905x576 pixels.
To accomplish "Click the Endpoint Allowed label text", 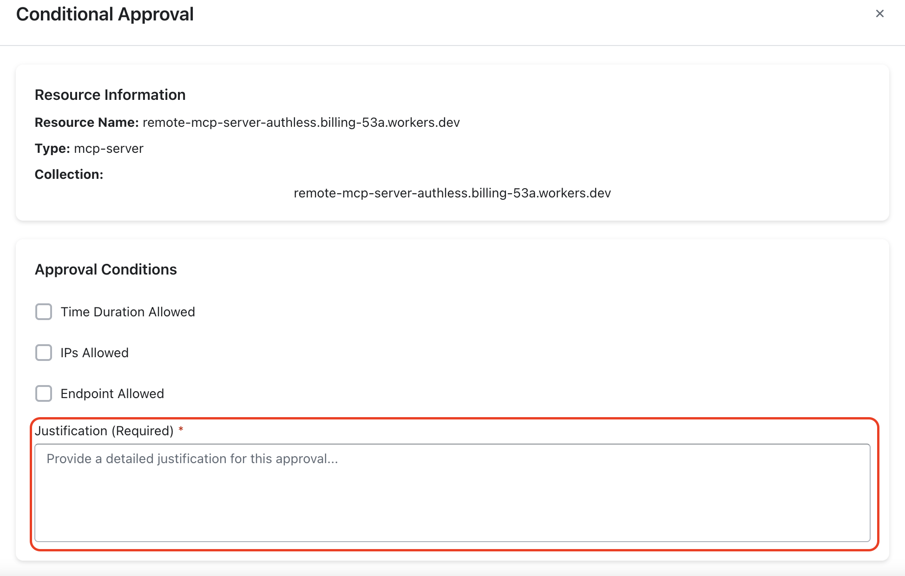I will point(112,393).
